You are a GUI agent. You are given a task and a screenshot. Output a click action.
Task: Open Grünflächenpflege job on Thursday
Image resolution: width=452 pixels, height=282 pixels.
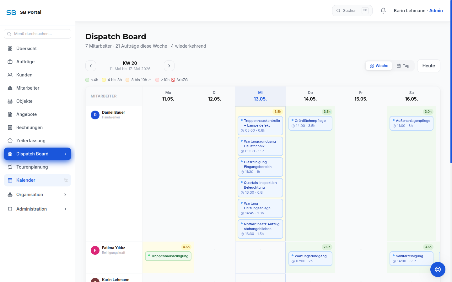click(310, 123)
